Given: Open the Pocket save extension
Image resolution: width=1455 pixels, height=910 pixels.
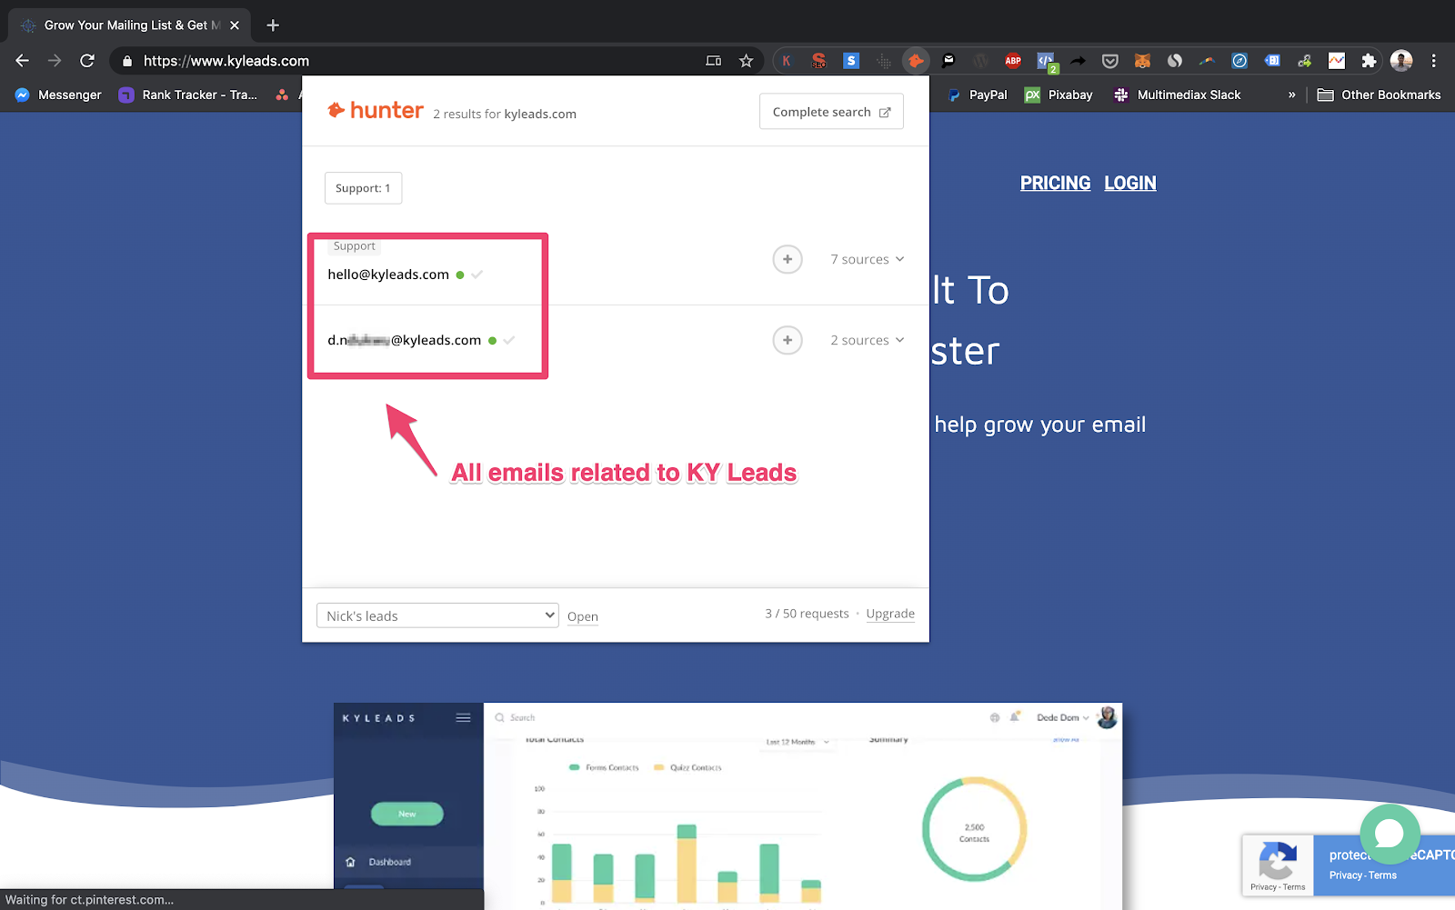Looking at the screenshot, I should coord(1110,61).
